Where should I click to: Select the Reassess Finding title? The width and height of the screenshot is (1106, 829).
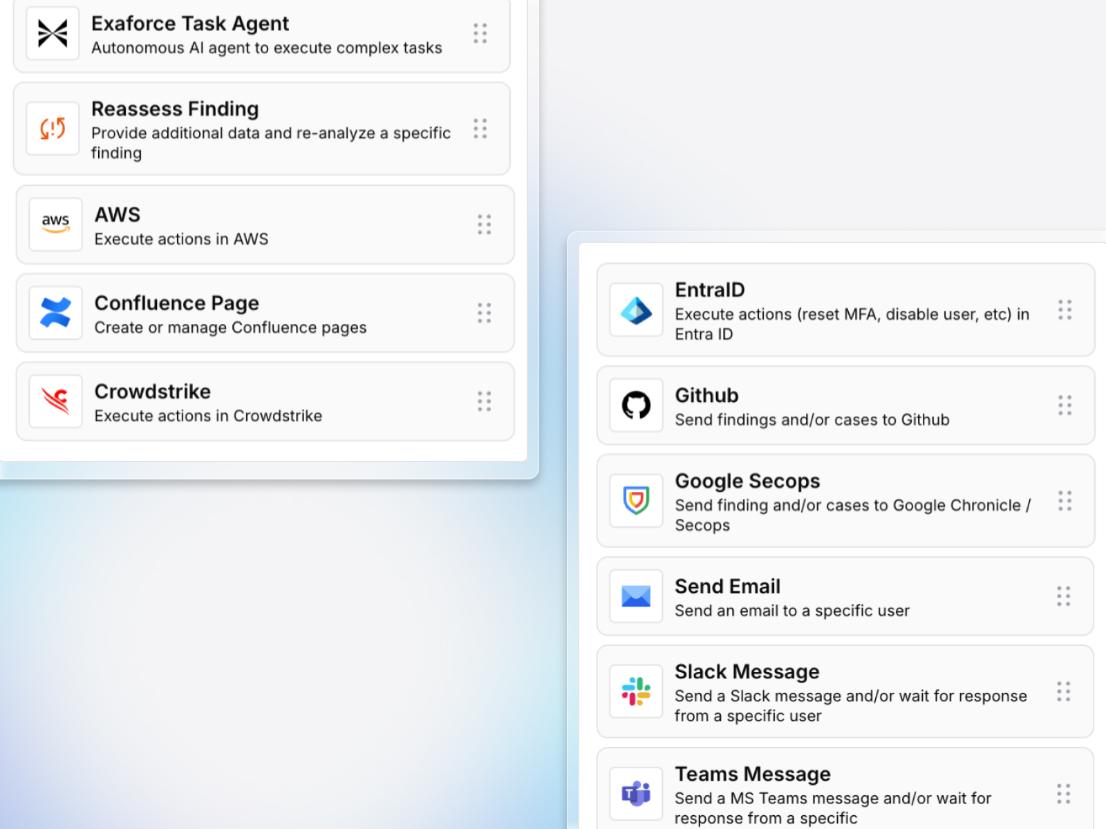pos(175,108)
